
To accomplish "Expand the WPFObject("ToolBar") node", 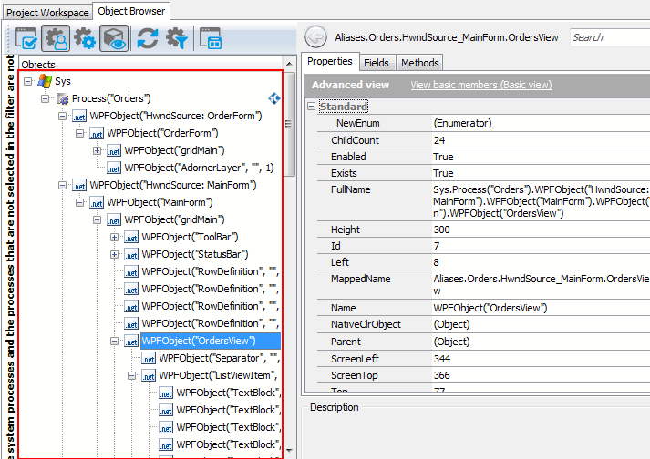I will (x=115, y=237).
